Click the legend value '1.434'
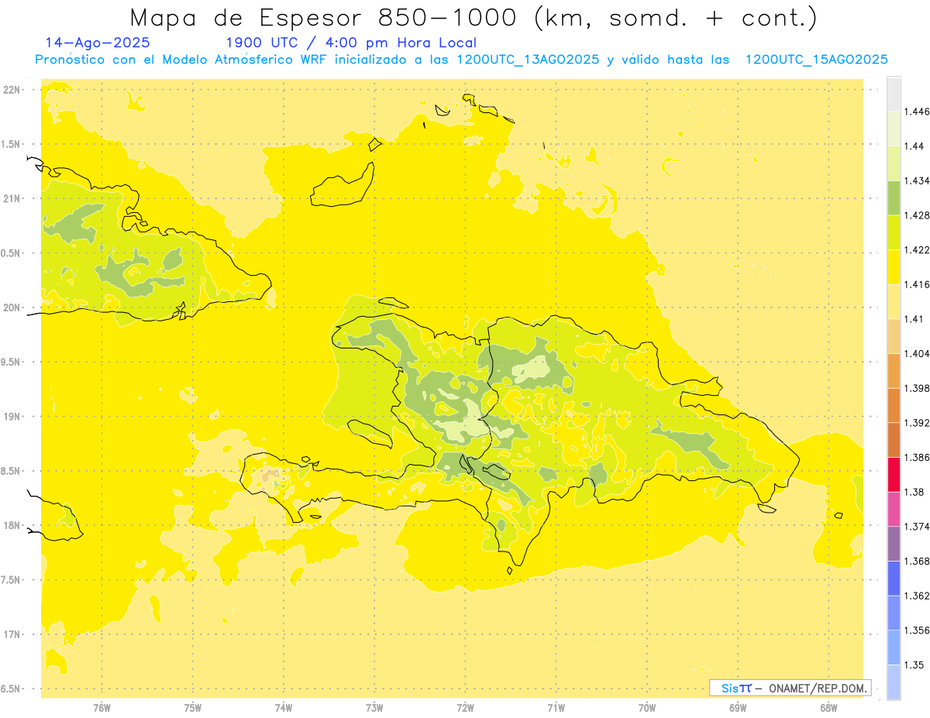This screenshot has width=930, height=718. pyautogui.click(x=918, y=180)
